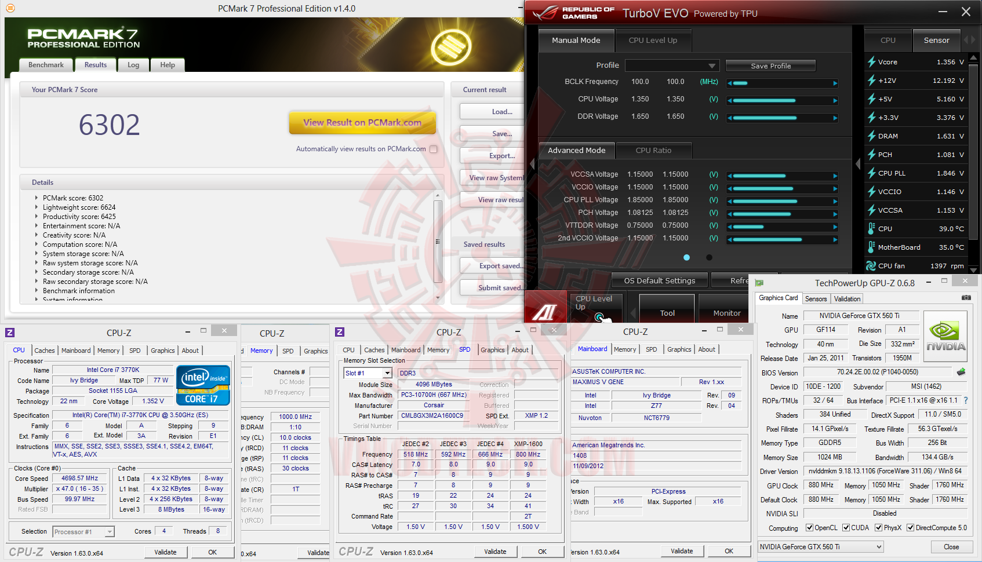Switch to the Benchmark tab in PCMark 7
The image size is (982, 562).
point(46,65)
